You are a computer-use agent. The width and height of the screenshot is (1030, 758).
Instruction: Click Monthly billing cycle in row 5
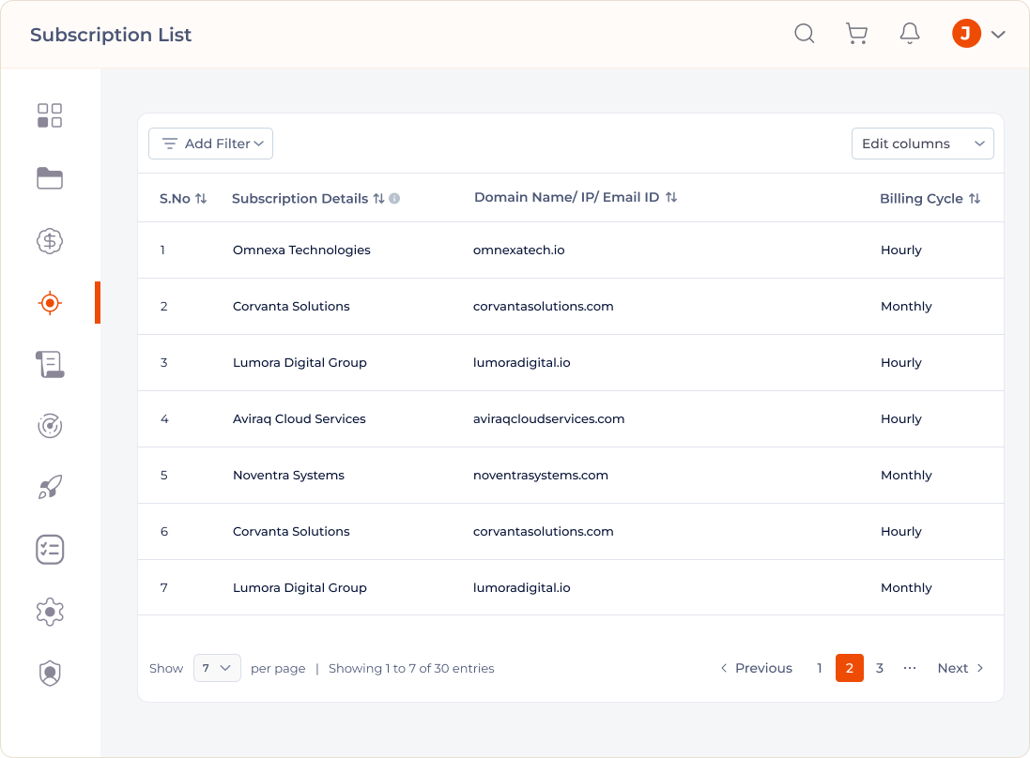(x=906, y=475)
